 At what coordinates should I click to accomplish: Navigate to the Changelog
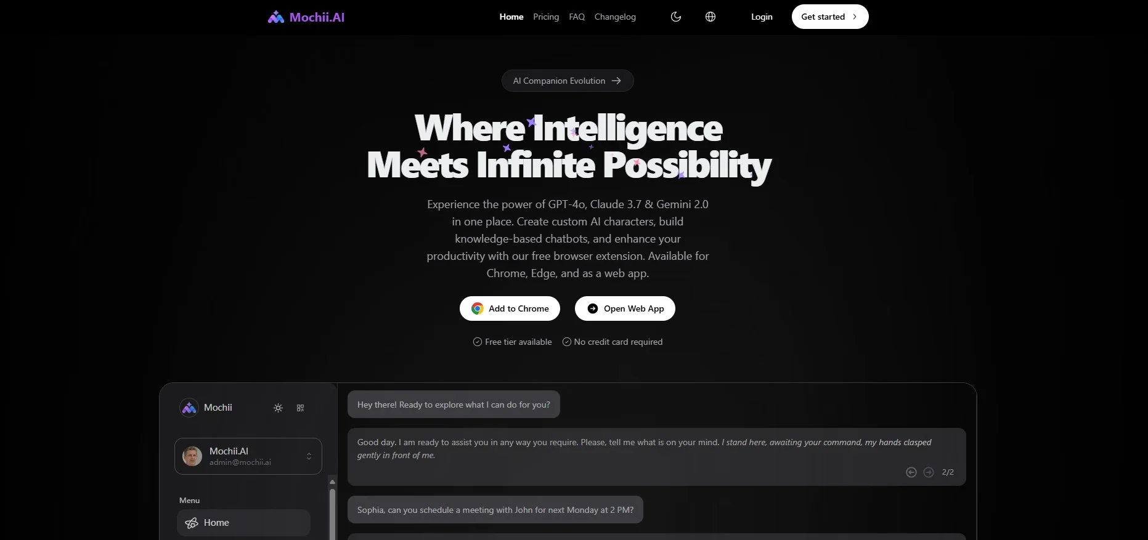[x=615, y=17]
